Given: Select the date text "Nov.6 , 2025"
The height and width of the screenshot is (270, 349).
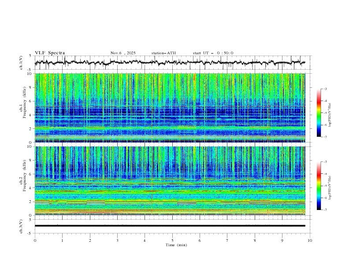Looking at the screenshot, I should (x=123, y=53).
